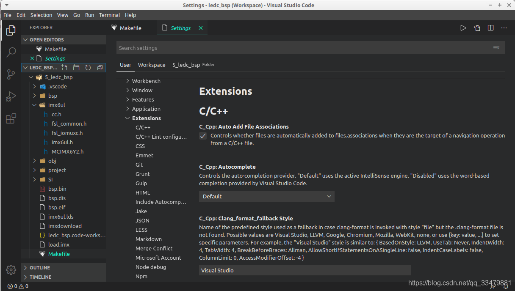Open the Terminal menu

point(109,15)
